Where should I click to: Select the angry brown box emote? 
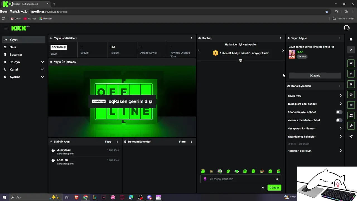(211, 171)
